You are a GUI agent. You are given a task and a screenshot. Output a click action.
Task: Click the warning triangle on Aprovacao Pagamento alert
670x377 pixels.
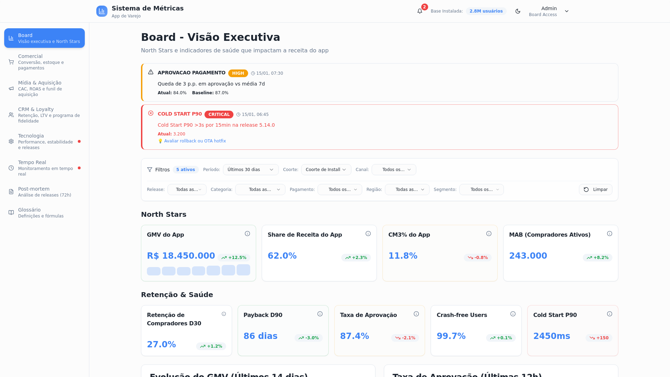tap(151, 72)
